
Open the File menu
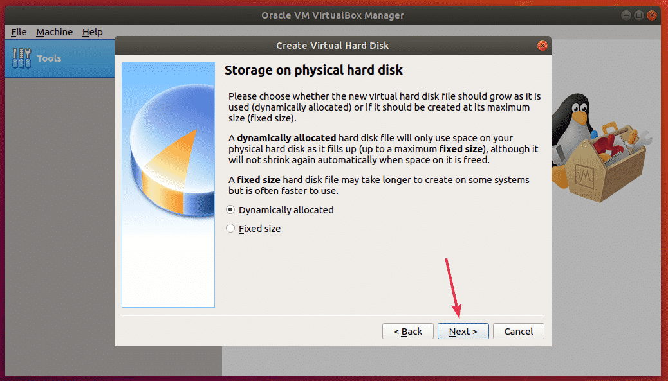pyautogui.click(x=19, y=32)
